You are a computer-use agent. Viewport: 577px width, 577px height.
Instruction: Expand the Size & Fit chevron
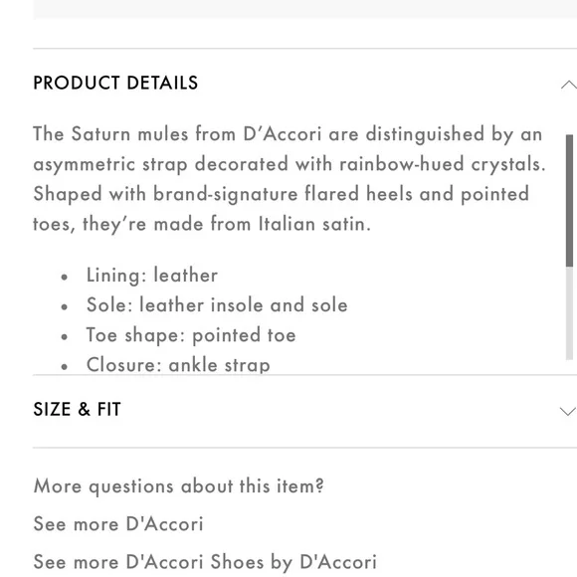click(x=568, y=411)
